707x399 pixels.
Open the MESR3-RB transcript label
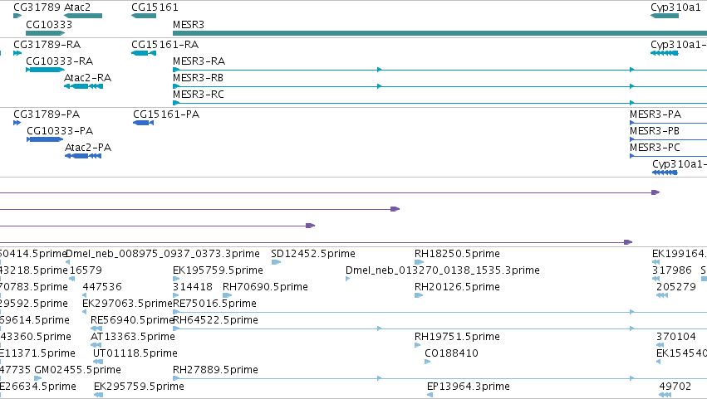198,78
